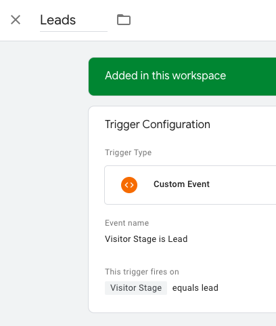Click the 'Trigger Configuration' heading
Image resolution: width=276 pixels, height=326 pixels.
(x=158, y=125)
